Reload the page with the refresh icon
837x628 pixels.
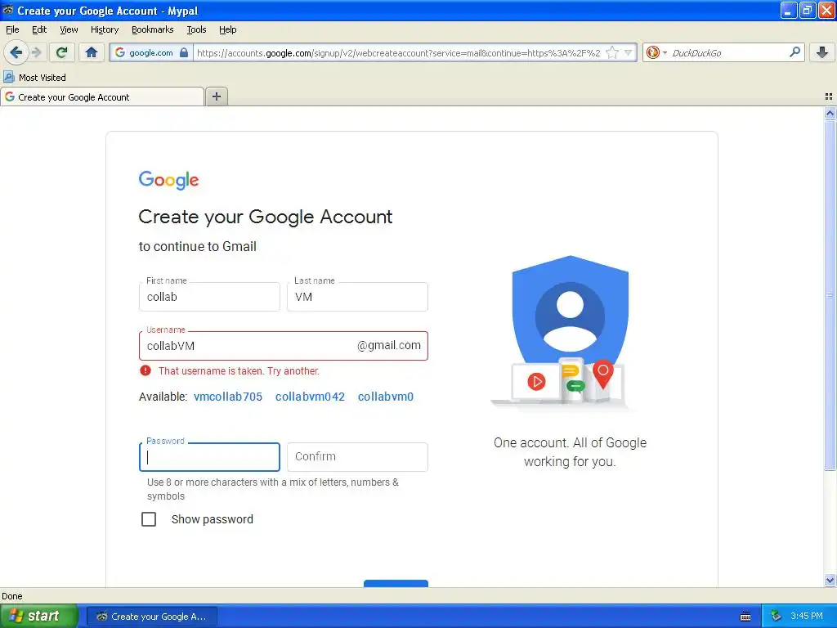coord(62,52)
